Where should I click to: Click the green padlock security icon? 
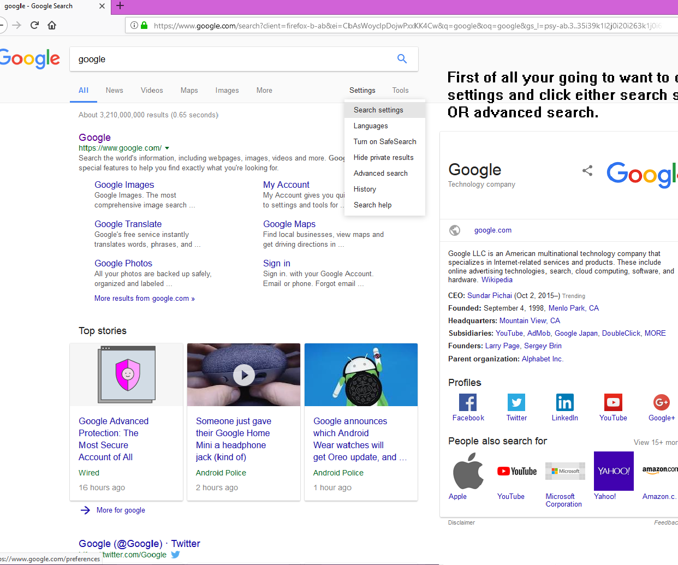coord(144,25)
